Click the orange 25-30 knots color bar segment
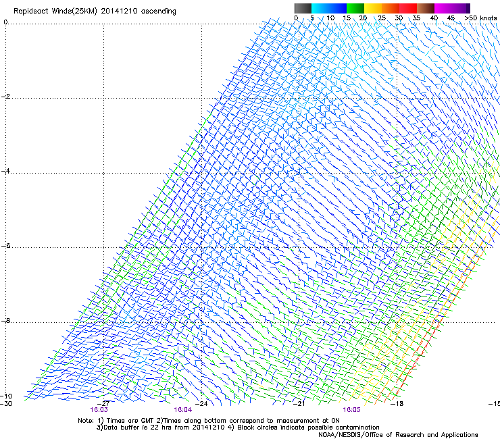 point(391,8)
